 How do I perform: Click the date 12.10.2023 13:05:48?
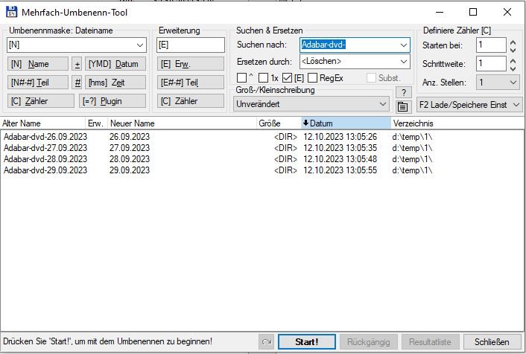[x=340, y=159]
